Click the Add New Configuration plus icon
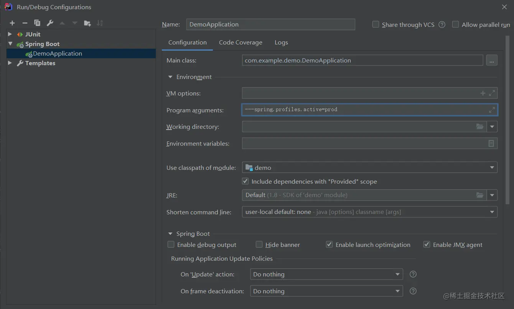This screenshot has height=309, width=514. click(12, 23)
